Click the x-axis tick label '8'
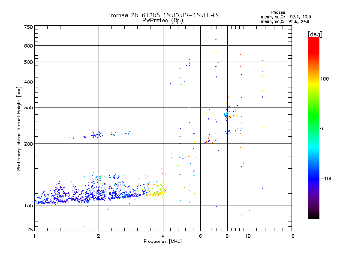Screen dimensions: 343x257 tap(227, 236)
